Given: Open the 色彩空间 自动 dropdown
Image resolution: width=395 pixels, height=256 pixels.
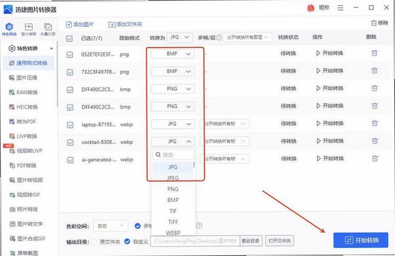Looking at the screenshot, I should pos(111,226).
